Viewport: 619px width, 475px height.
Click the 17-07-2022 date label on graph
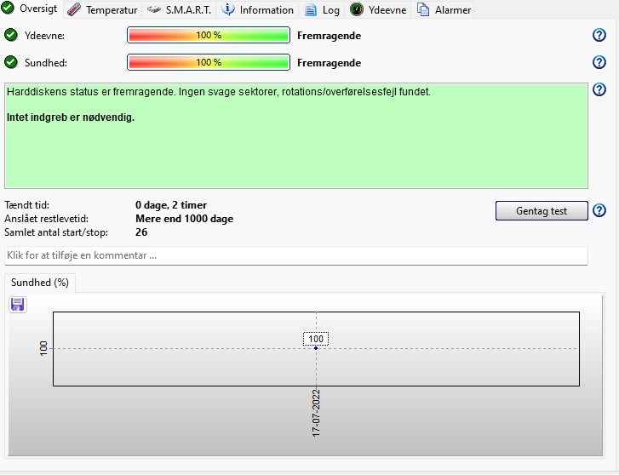click(316, 413)
